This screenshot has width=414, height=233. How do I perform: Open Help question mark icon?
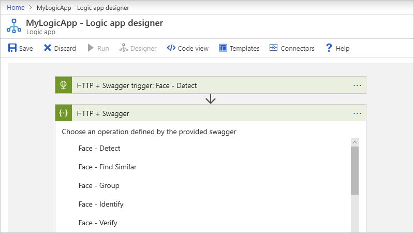[328, 48]
